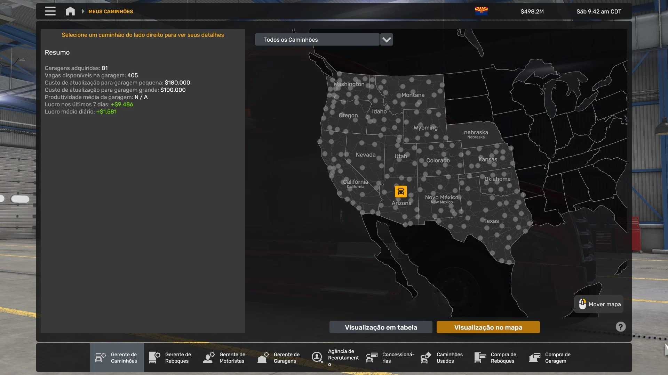Open Gerente de Reboques tab
This screenshot has width=668, height=375.
click(x=171, y=358)
